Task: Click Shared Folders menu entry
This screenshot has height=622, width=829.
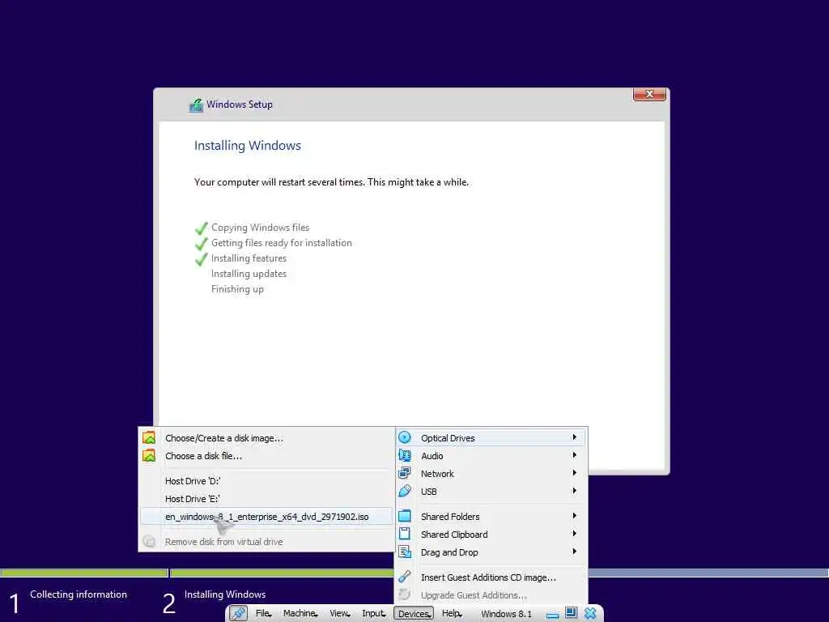Action: click(x=491, y=517)
